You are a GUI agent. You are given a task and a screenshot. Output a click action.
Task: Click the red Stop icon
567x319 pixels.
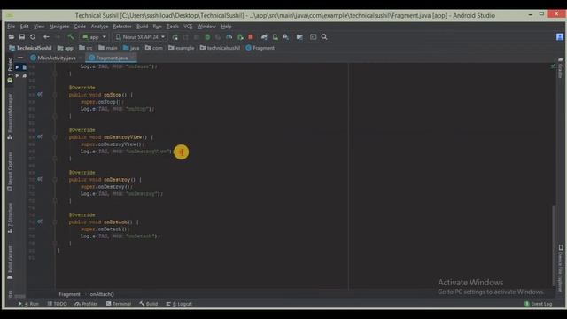coord(251,37)
